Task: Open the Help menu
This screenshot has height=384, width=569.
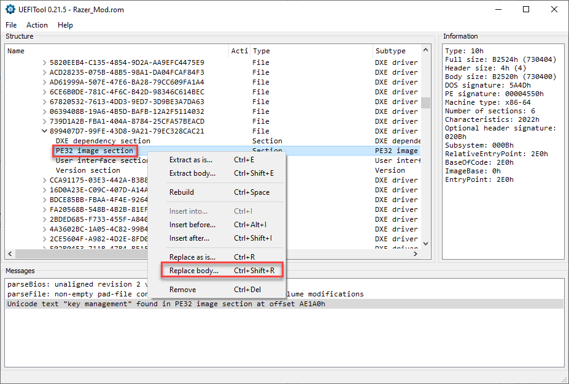Action: [x=65, y=25]
